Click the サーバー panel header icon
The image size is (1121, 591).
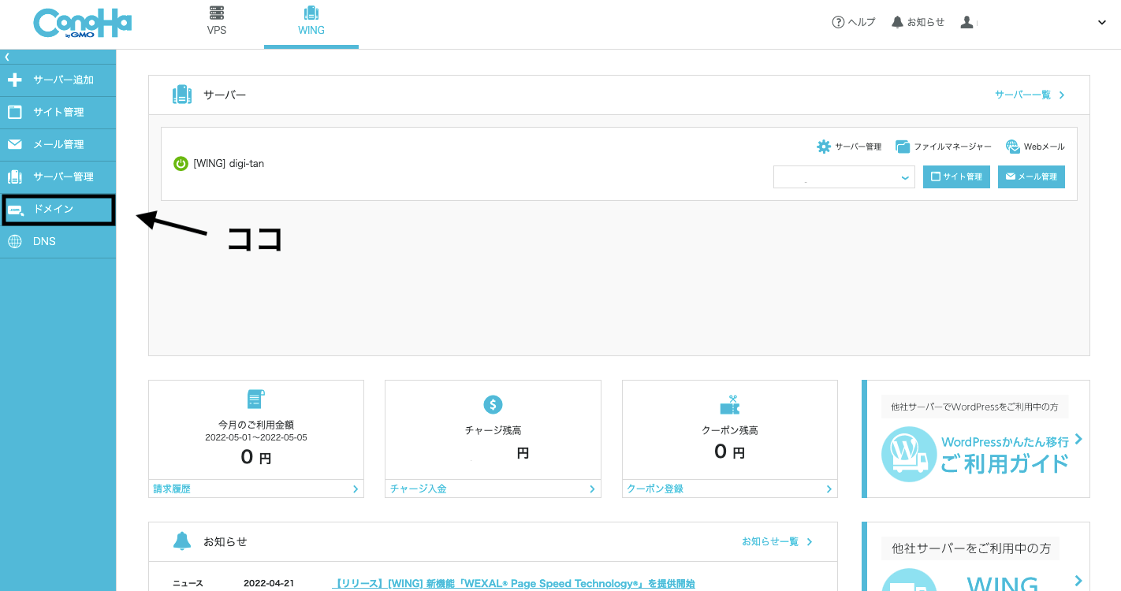[182, 95]
